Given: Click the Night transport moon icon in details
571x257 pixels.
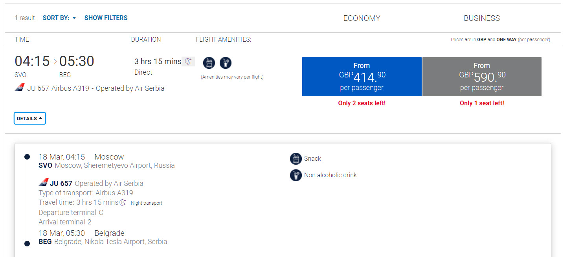Looking at the screenshot, I should 123,203.
